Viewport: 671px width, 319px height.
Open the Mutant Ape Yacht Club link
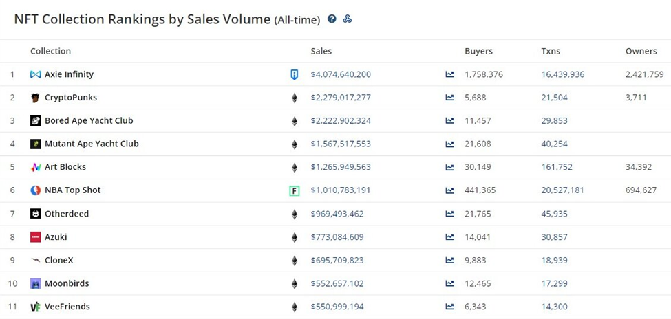[92, 144]
